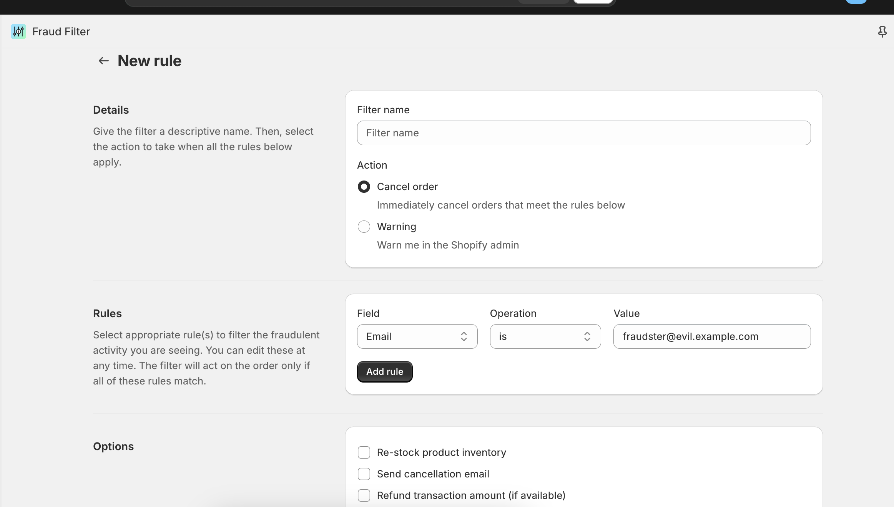Viewport: 894px width, 507px height.
Task: Select the Warning action radio
Action: tap(364, 227)
